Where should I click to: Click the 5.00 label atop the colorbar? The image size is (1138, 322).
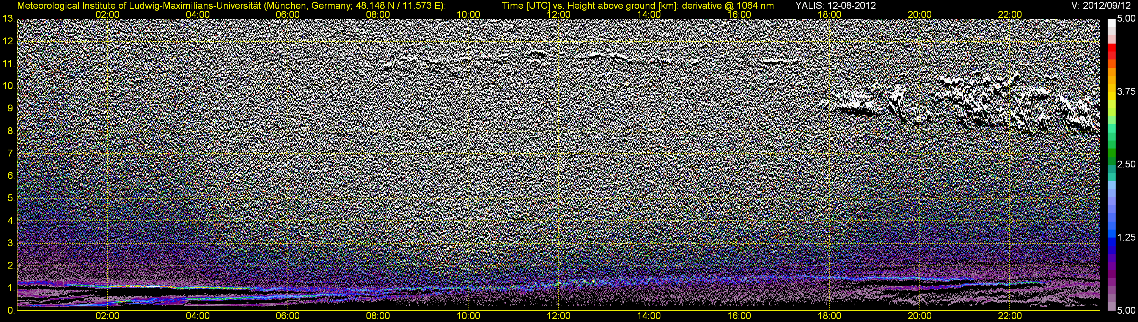(x=1126, y=19)
